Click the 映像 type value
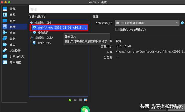Image resolution: width=185 pixels, height=112 pixels. 119,41
